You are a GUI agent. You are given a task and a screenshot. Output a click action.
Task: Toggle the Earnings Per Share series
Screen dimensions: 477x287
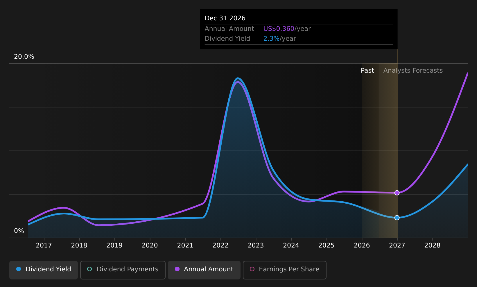pyautogui.click(x=285, y=270)
